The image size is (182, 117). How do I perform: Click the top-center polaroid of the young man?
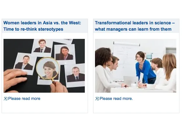point(42,46)
